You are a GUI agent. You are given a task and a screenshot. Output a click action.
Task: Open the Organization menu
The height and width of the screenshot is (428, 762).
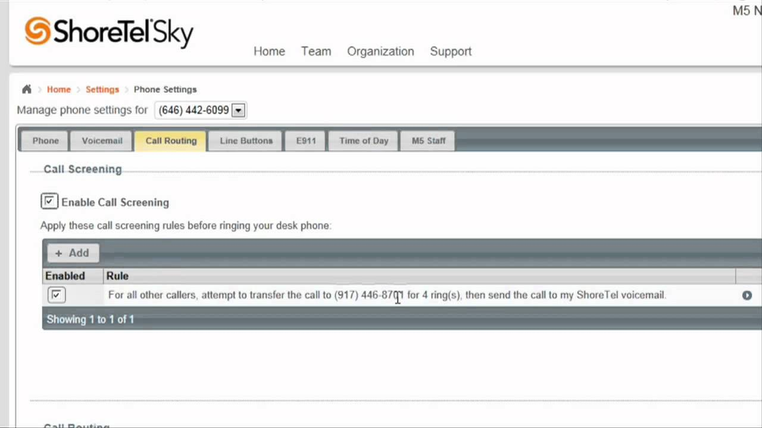point(380,51)
